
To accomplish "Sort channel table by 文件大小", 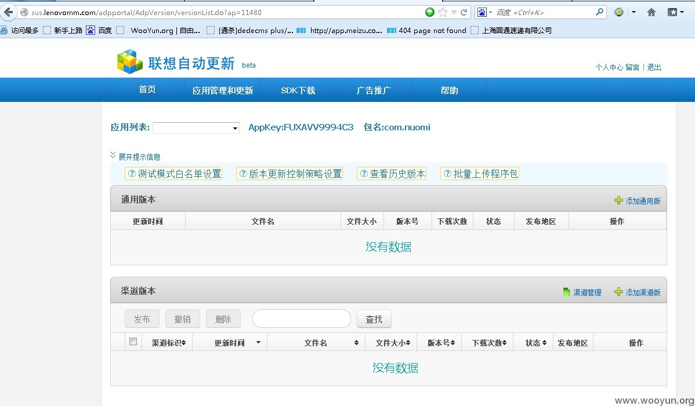I will 393,343.
